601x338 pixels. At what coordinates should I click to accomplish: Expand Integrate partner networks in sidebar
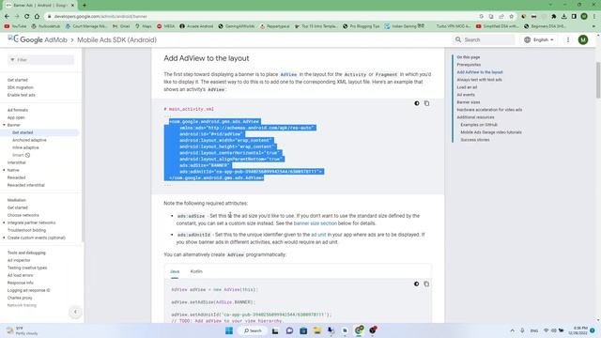[4, 223]
